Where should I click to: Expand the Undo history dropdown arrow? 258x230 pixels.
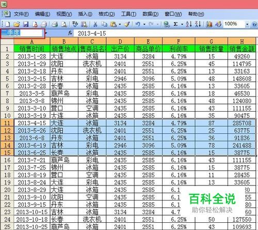[144, 24]
